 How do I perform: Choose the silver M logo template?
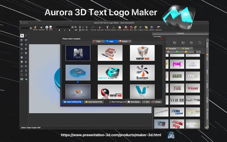pyautogui.click(x=78, y=53)
